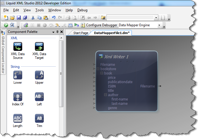Screen dimensions: 198x140
Task: Close the Component Palette panel
Action: tap(62, 32)
